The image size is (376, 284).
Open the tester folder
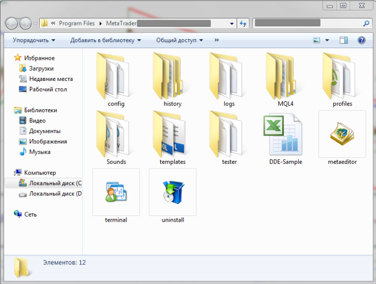click(x=229, y=137)
